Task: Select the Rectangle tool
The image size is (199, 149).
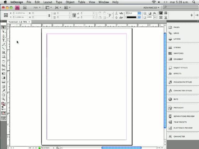Action: coord(3,56)
